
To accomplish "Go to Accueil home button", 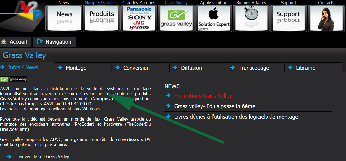I will (x=16, y=42).
